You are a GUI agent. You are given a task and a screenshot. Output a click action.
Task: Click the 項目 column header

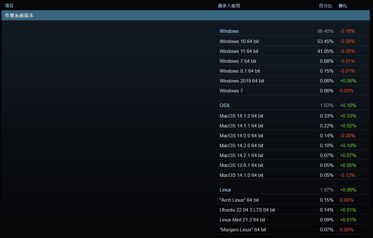click(x=9, y=6)
